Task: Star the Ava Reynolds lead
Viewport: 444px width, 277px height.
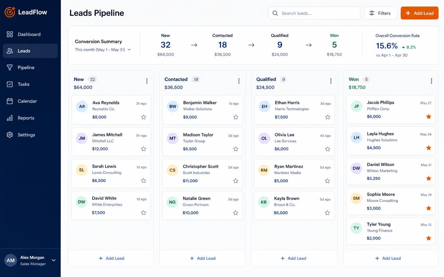Action: (x=144, y=117)
